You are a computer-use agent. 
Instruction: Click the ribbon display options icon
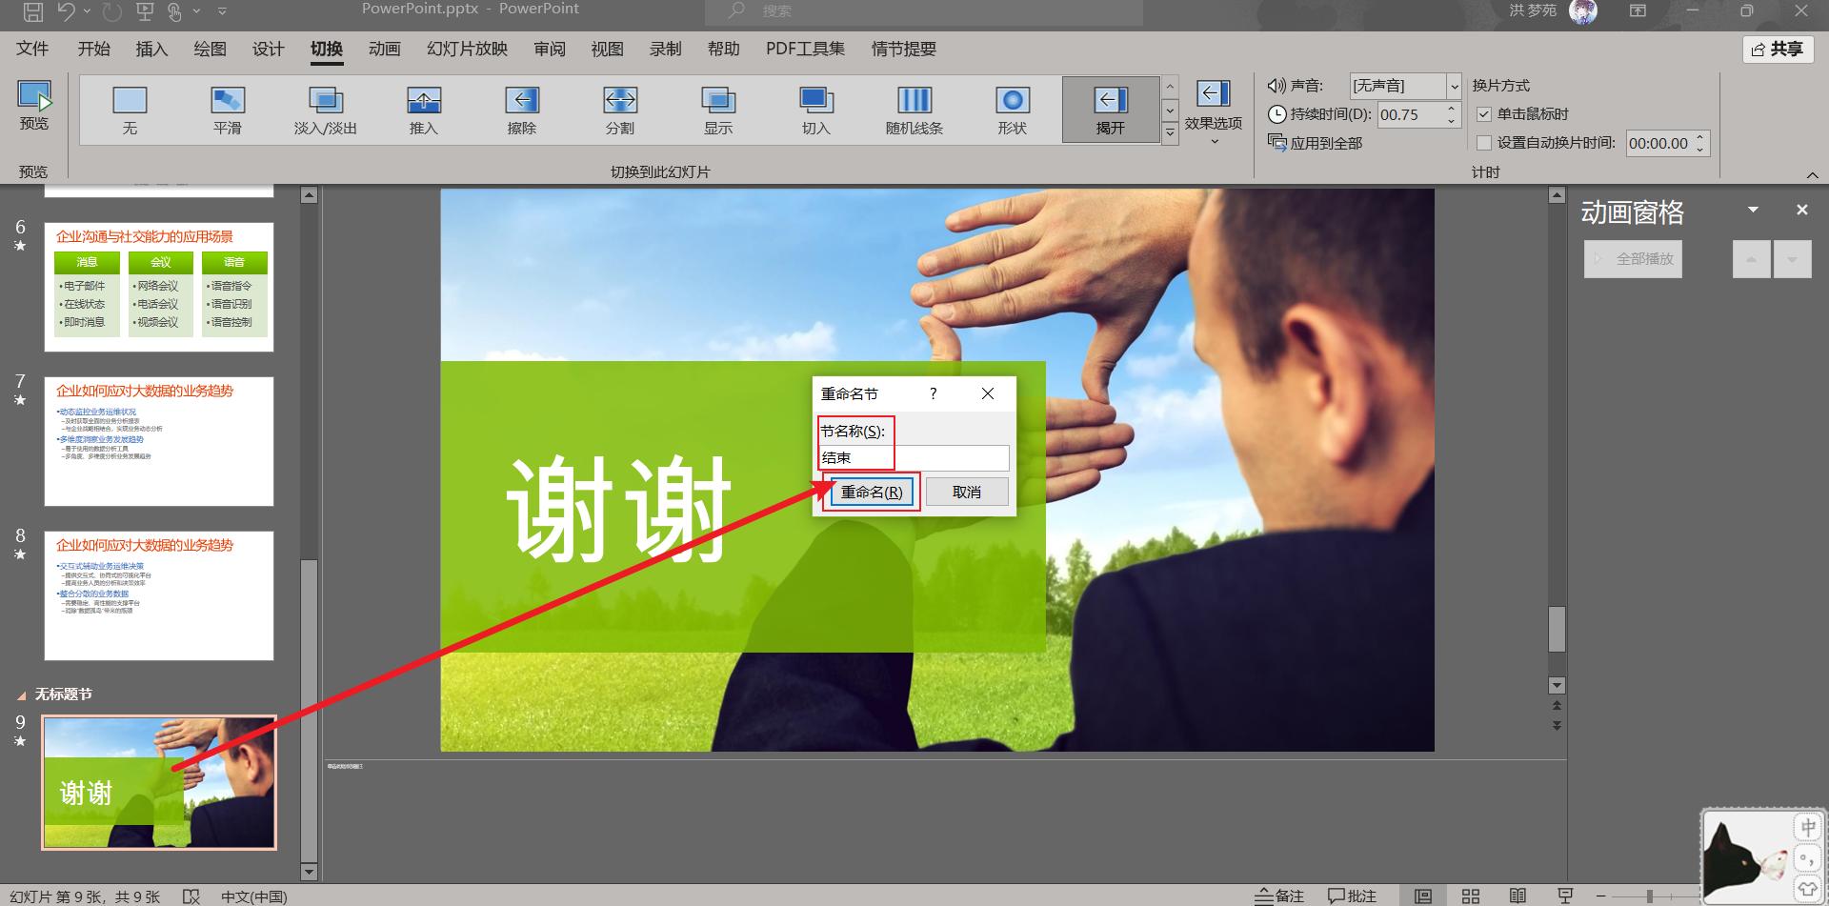point(1638,10)
